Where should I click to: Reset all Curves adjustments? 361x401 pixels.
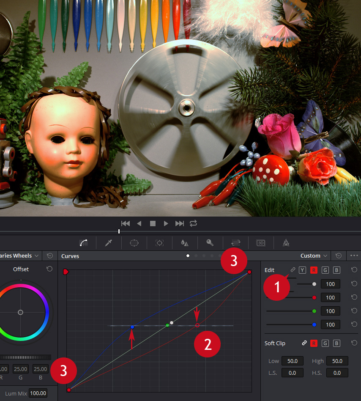339,256
